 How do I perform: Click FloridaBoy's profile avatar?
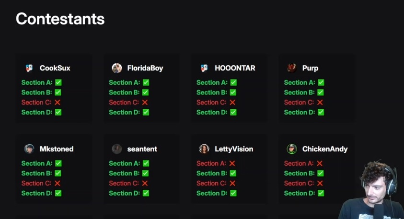[x=117, y=68]
